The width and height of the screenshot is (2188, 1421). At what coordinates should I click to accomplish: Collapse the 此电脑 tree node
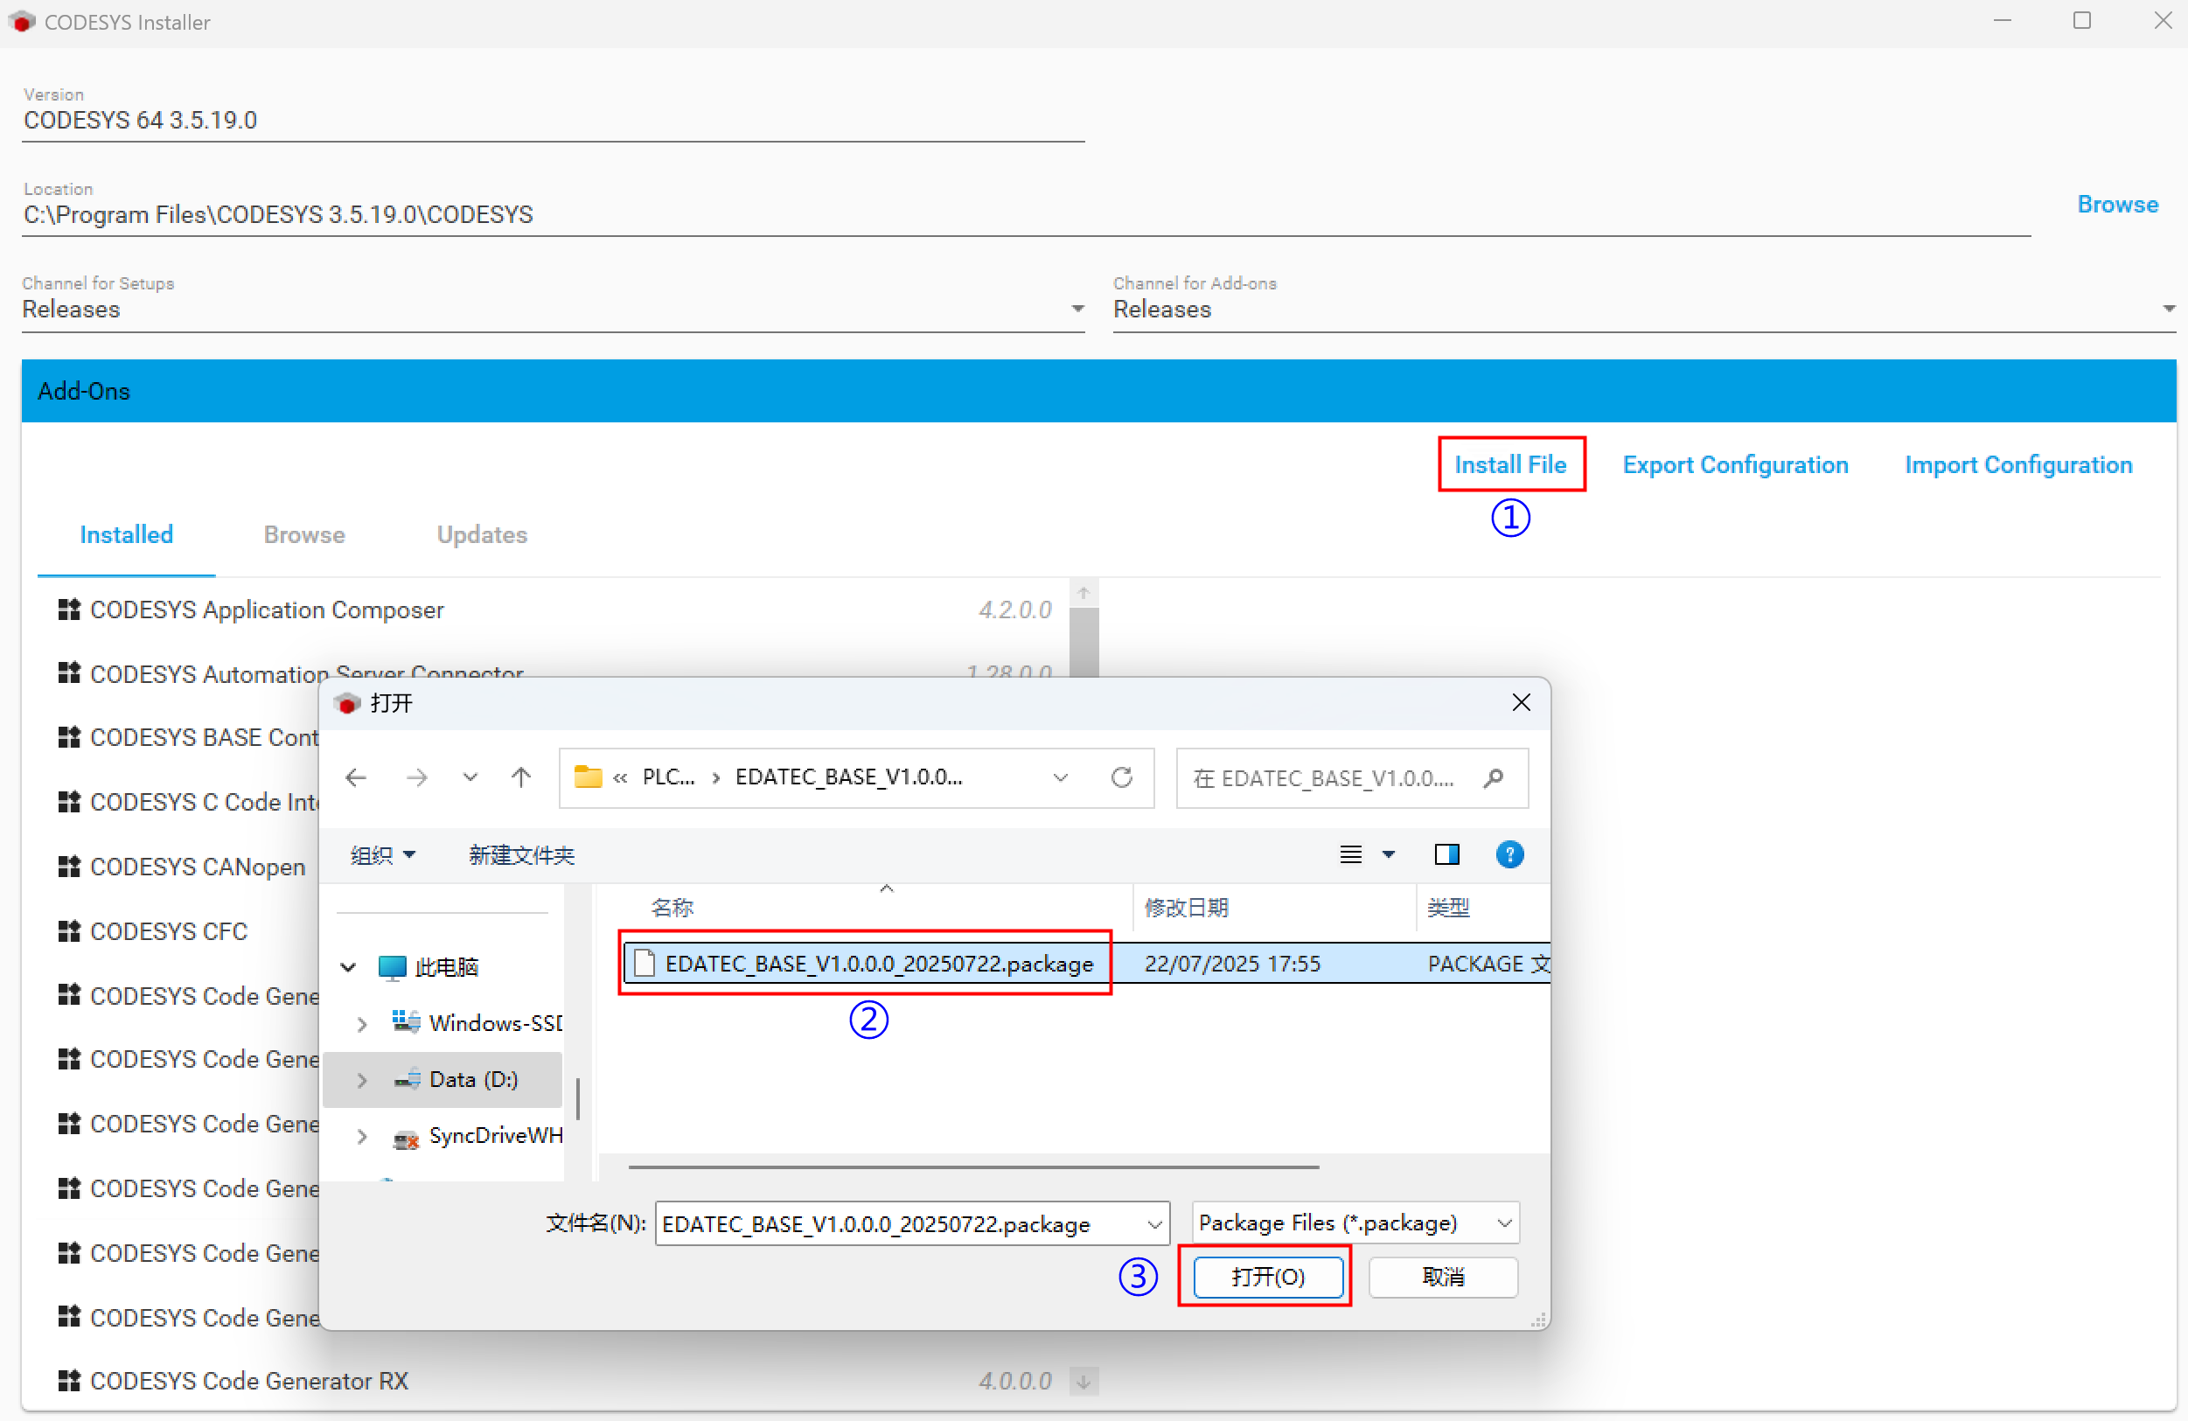(348, 967)
